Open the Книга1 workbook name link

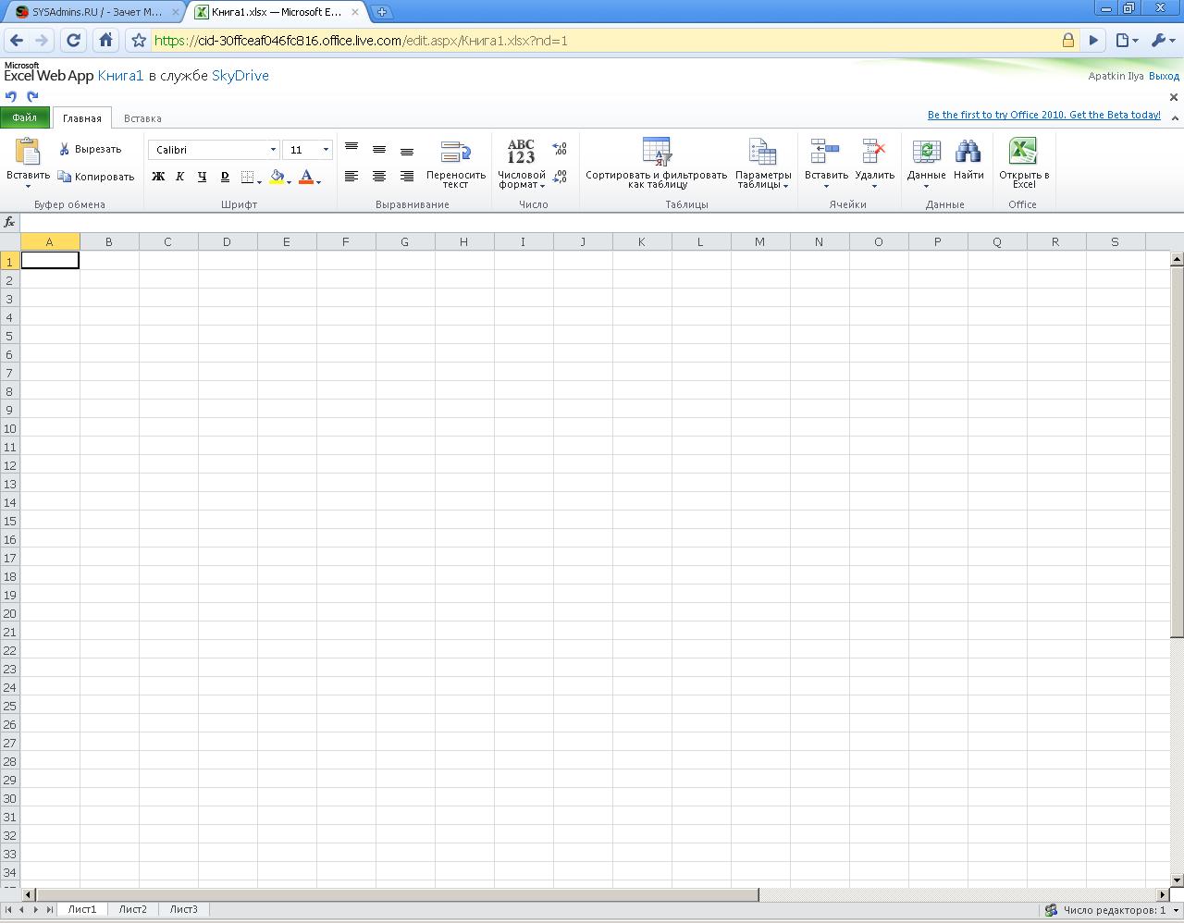120,76
